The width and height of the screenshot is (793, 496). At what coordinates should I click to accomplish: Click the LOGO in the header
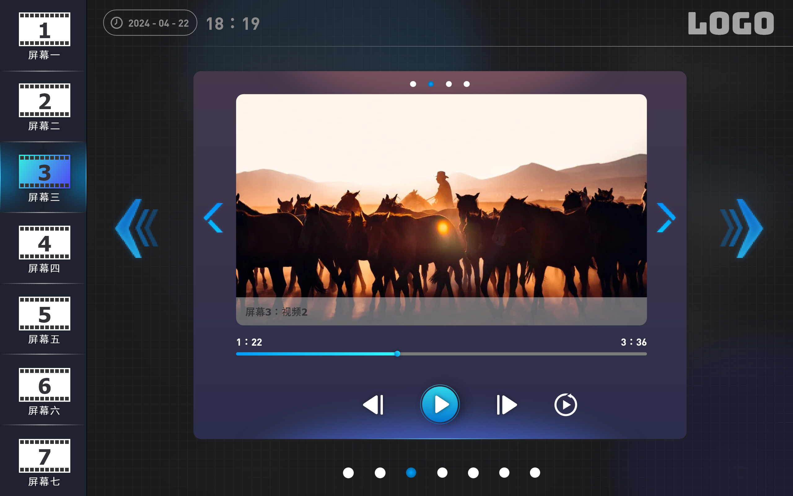click(x=731, y=23)
